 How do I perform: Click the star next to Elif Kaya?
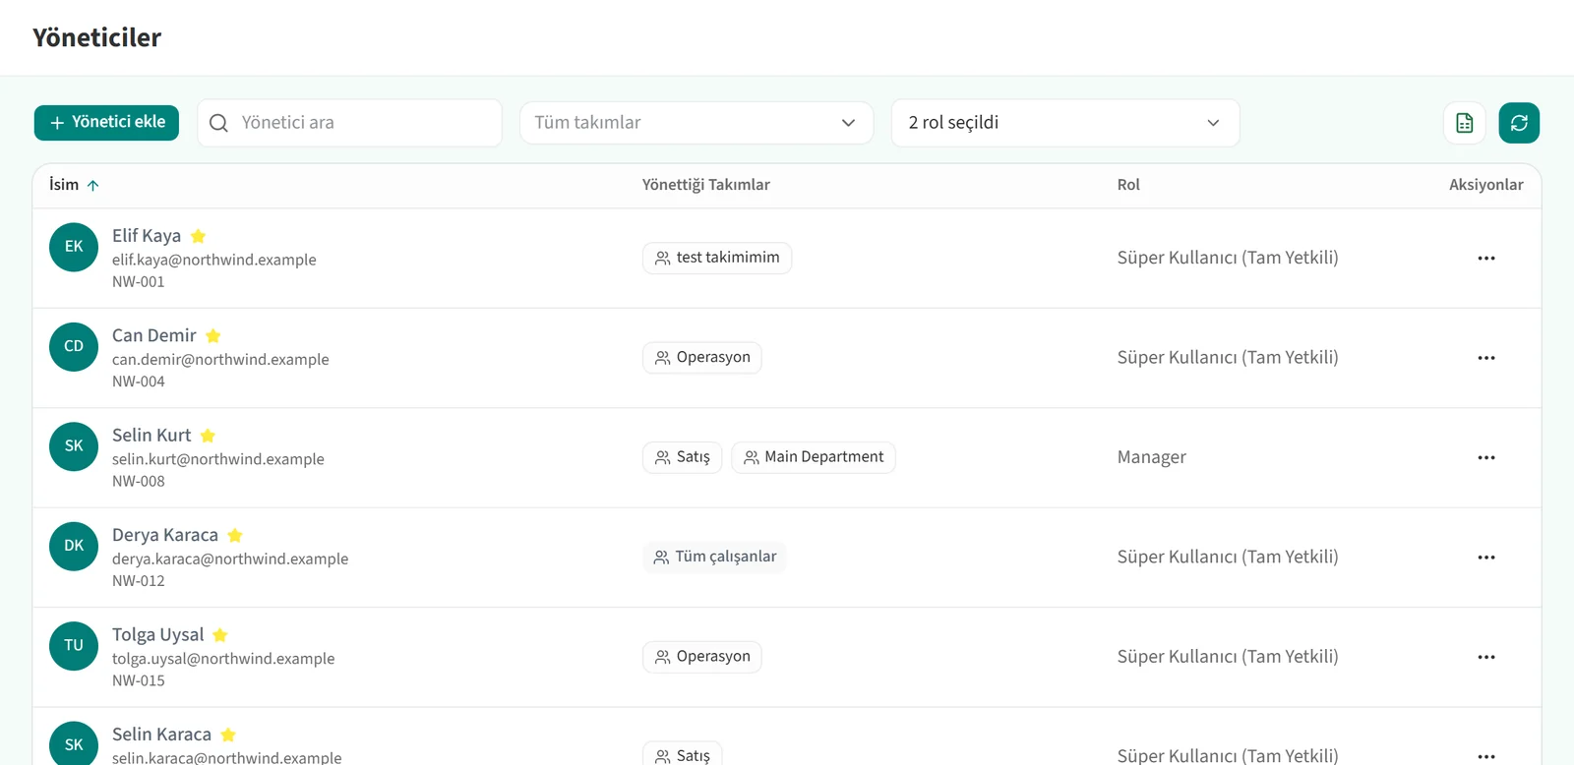point(198,236)
